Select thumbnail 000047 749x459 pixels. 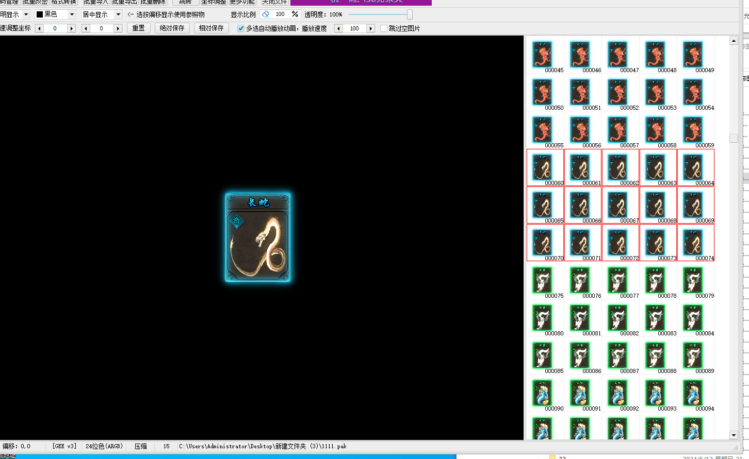tap(621, 55)
